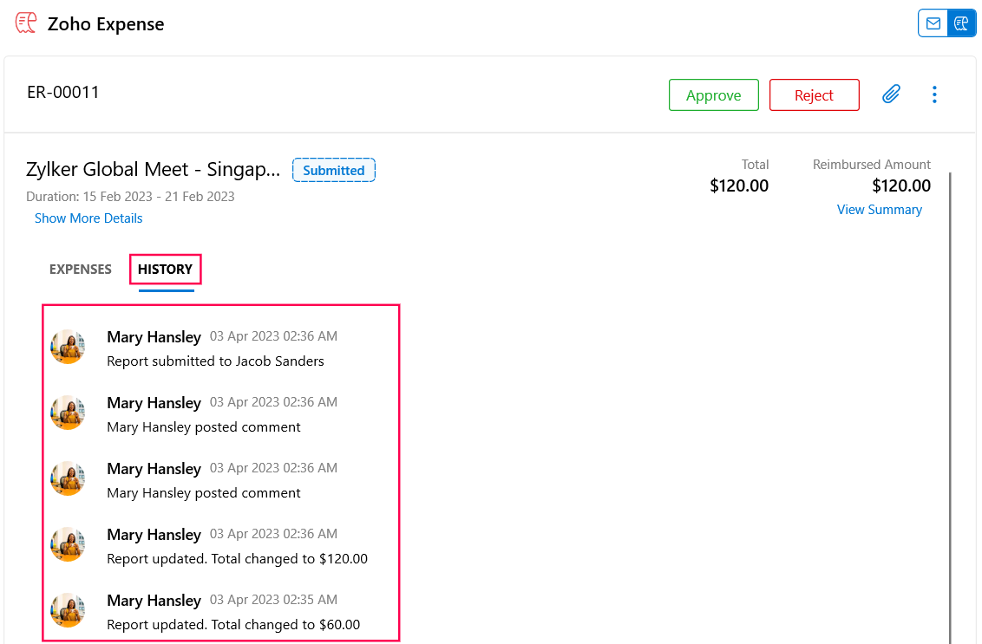Click the Zoho Expense logo icon
The width and height of the screenshot is (982, 644).
pyautogui.click(x=26, y=23)
